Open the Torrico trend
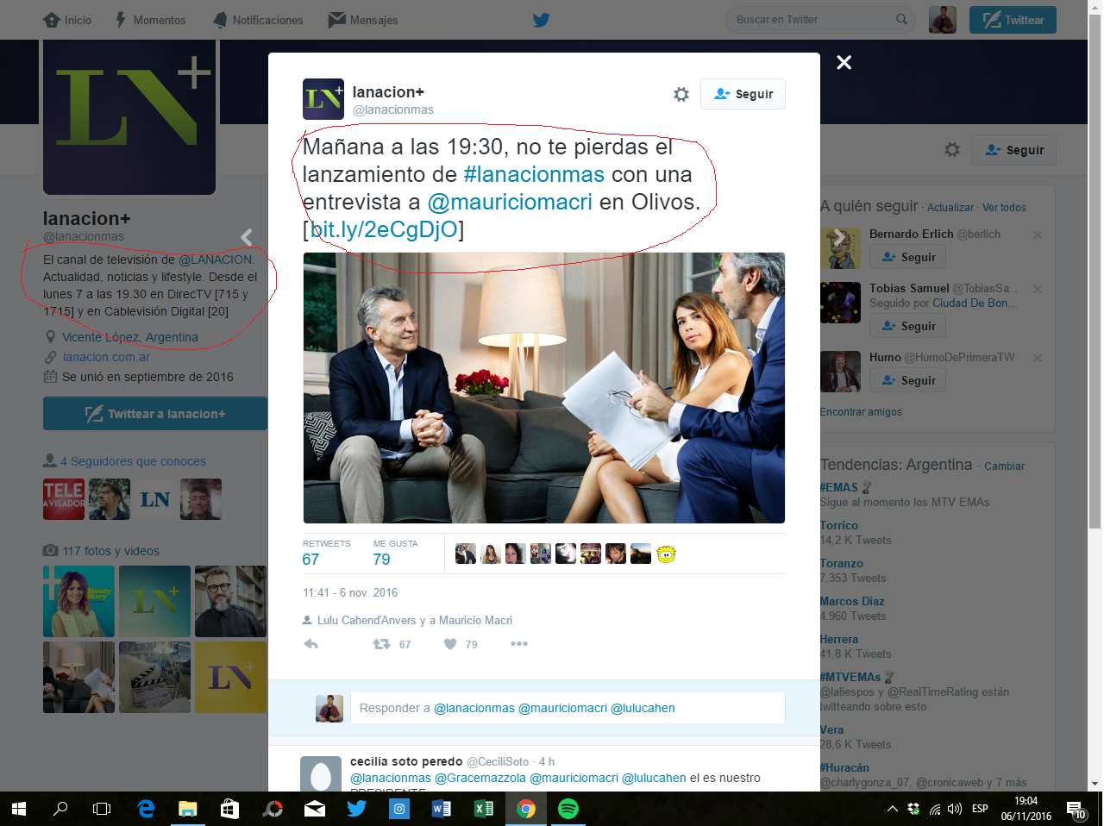The width and height of the screenshot is (1104, 826). point(839,525)
